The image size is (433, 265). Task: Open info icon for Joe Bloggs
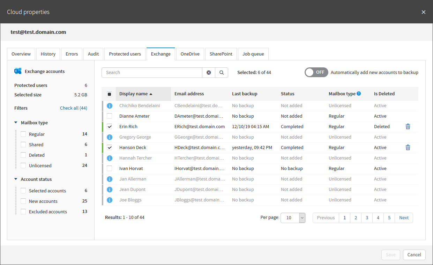110,200
